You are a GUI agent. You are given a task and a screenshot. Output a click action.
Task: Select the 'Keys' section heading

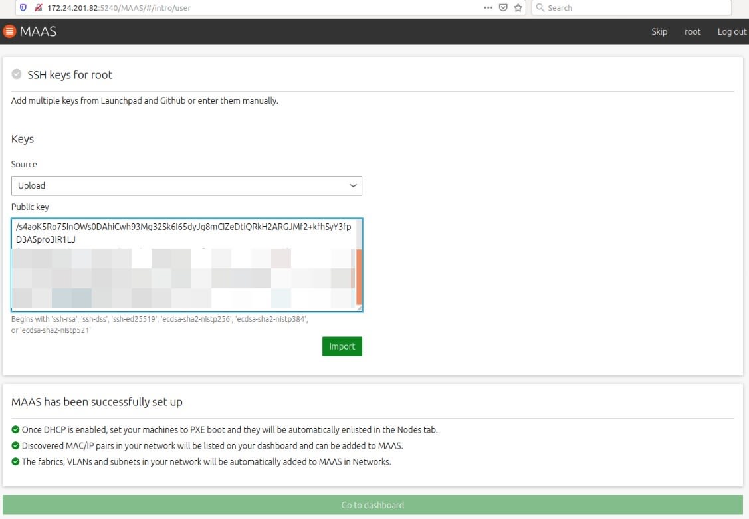coord(23,139)
